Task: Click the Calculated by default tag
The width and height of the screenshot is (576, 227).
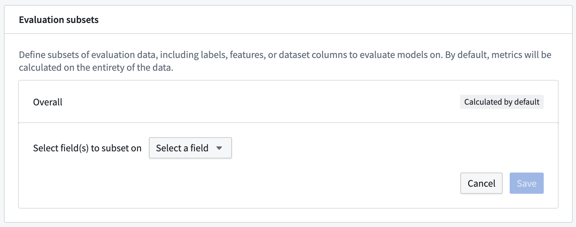Action: [502, 102]
